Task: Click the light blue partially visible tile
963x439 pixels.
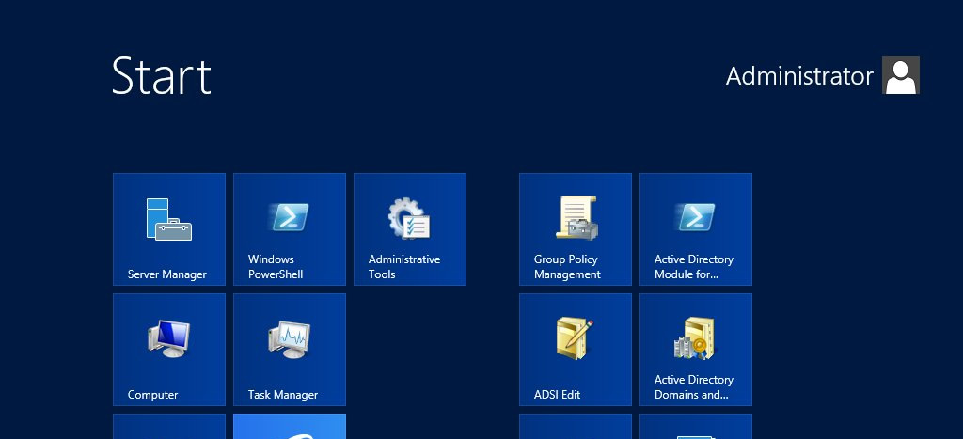Action: pyautogui.click(x=290, y=427)
